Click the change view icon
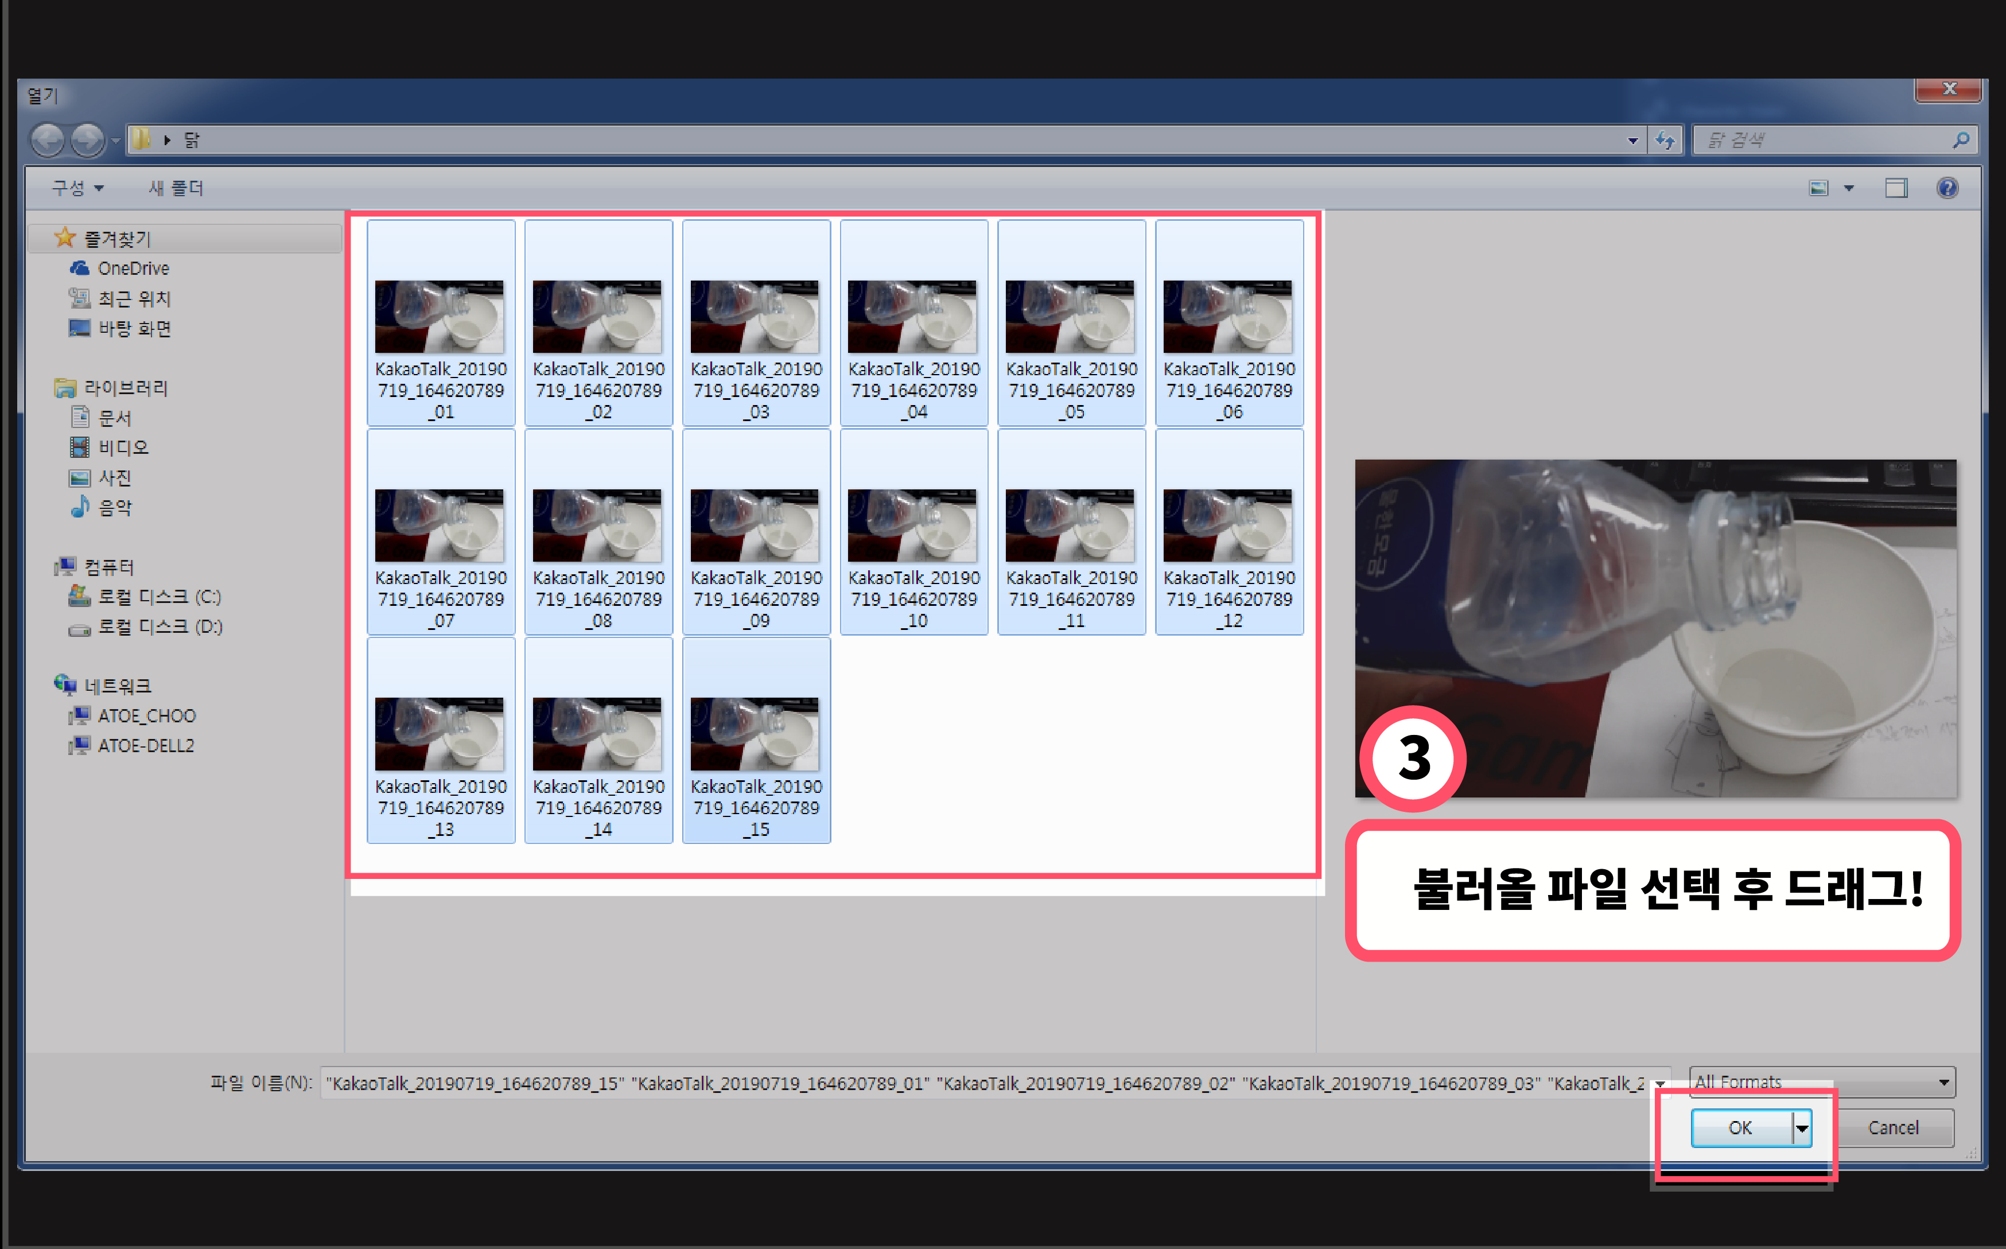Image resolution: width=2006 pixels, height=1249 pixels. (1818, 188)
